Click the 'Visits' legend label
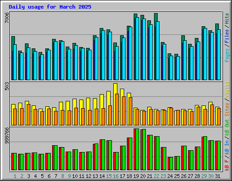The width and height of the screenshot is (232, 181). click(227, 89)
